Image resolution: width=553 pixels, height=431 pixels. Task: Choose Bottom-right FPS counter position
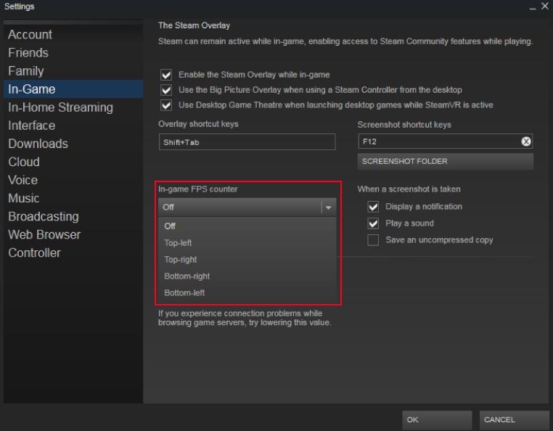coord(247,276)
